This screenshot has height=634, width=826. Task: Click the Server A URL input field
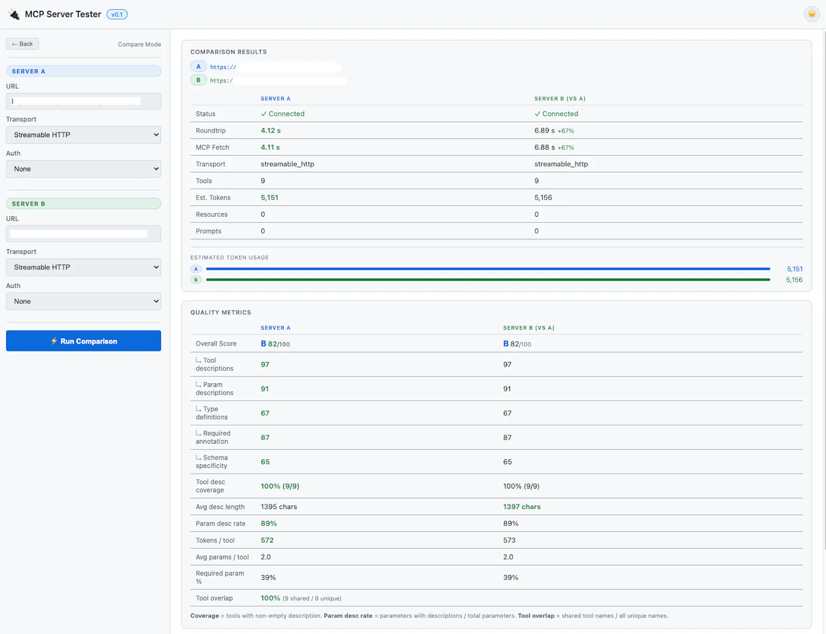coord(84,101)
